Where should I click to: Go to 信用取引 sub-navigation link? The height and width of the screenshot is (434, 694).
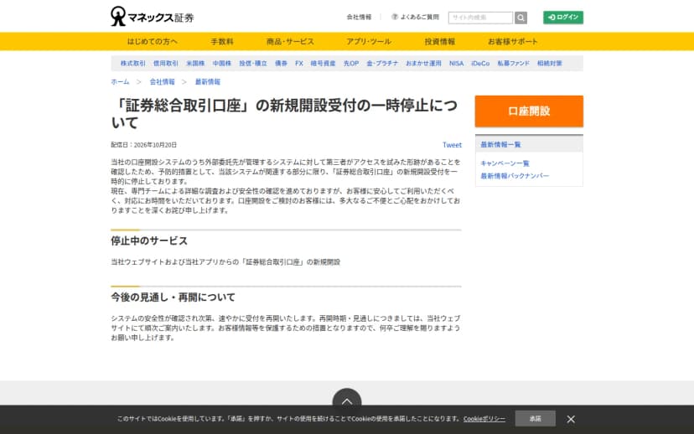point(165,64)
